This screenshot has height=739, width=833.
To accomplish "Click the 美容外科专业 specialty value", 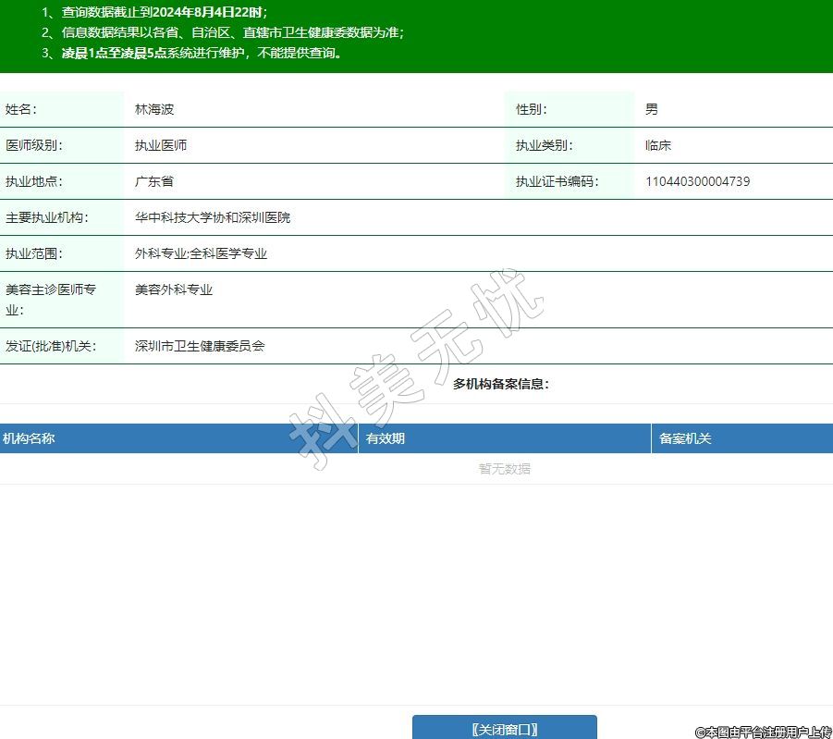I will pos(174,289).
